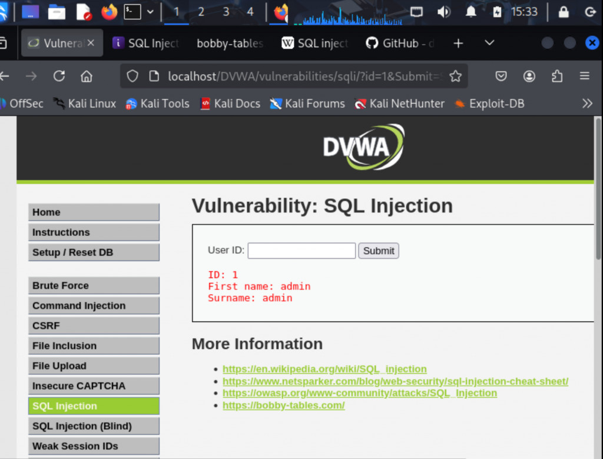603x459 pixels.
Task: Select the Vulnerability DVWA browser tab
Action: [62, 43]
